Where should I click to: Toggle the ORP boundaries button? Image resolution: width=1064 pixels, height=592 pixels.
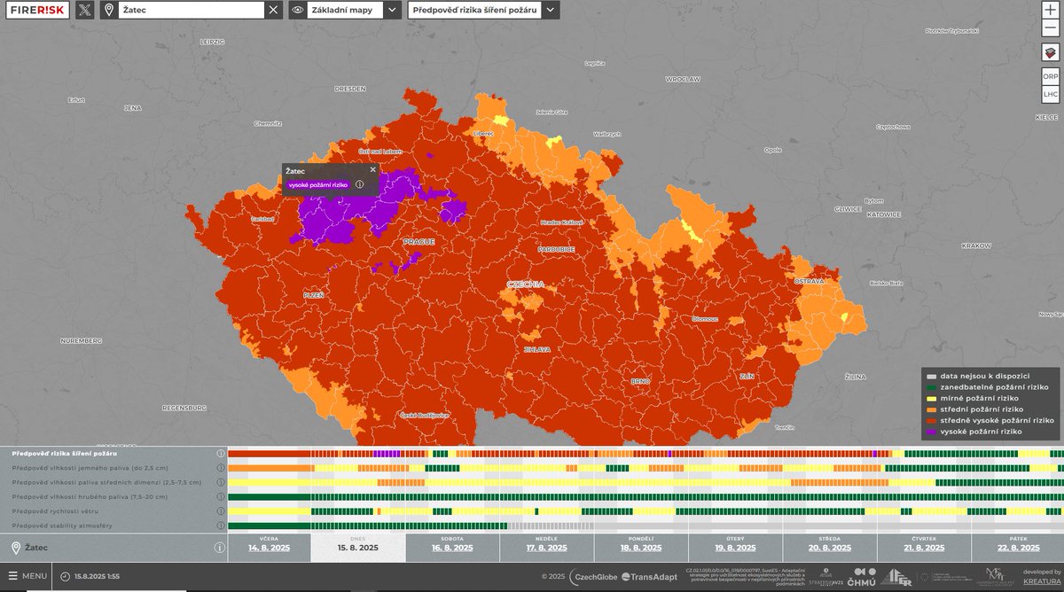click(1050, 76)
